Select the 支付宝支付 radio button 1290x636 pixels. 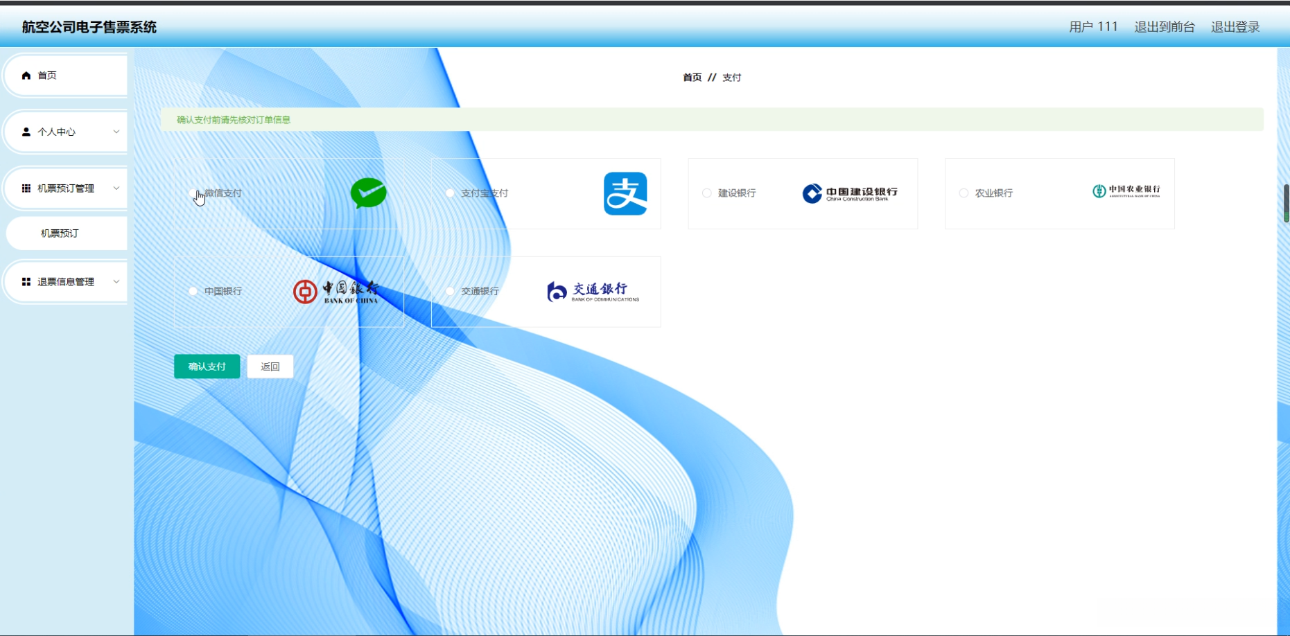click(x=450, y=193)
